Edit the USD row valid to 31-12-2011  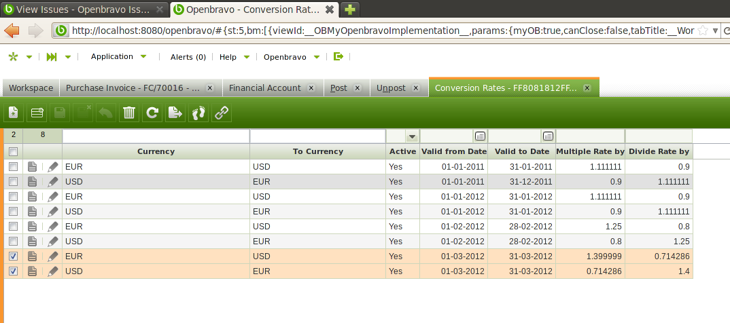tap(53, 181)
